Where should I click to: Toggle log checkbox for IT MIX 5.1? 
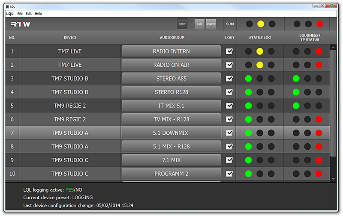(x=229, y=106)
